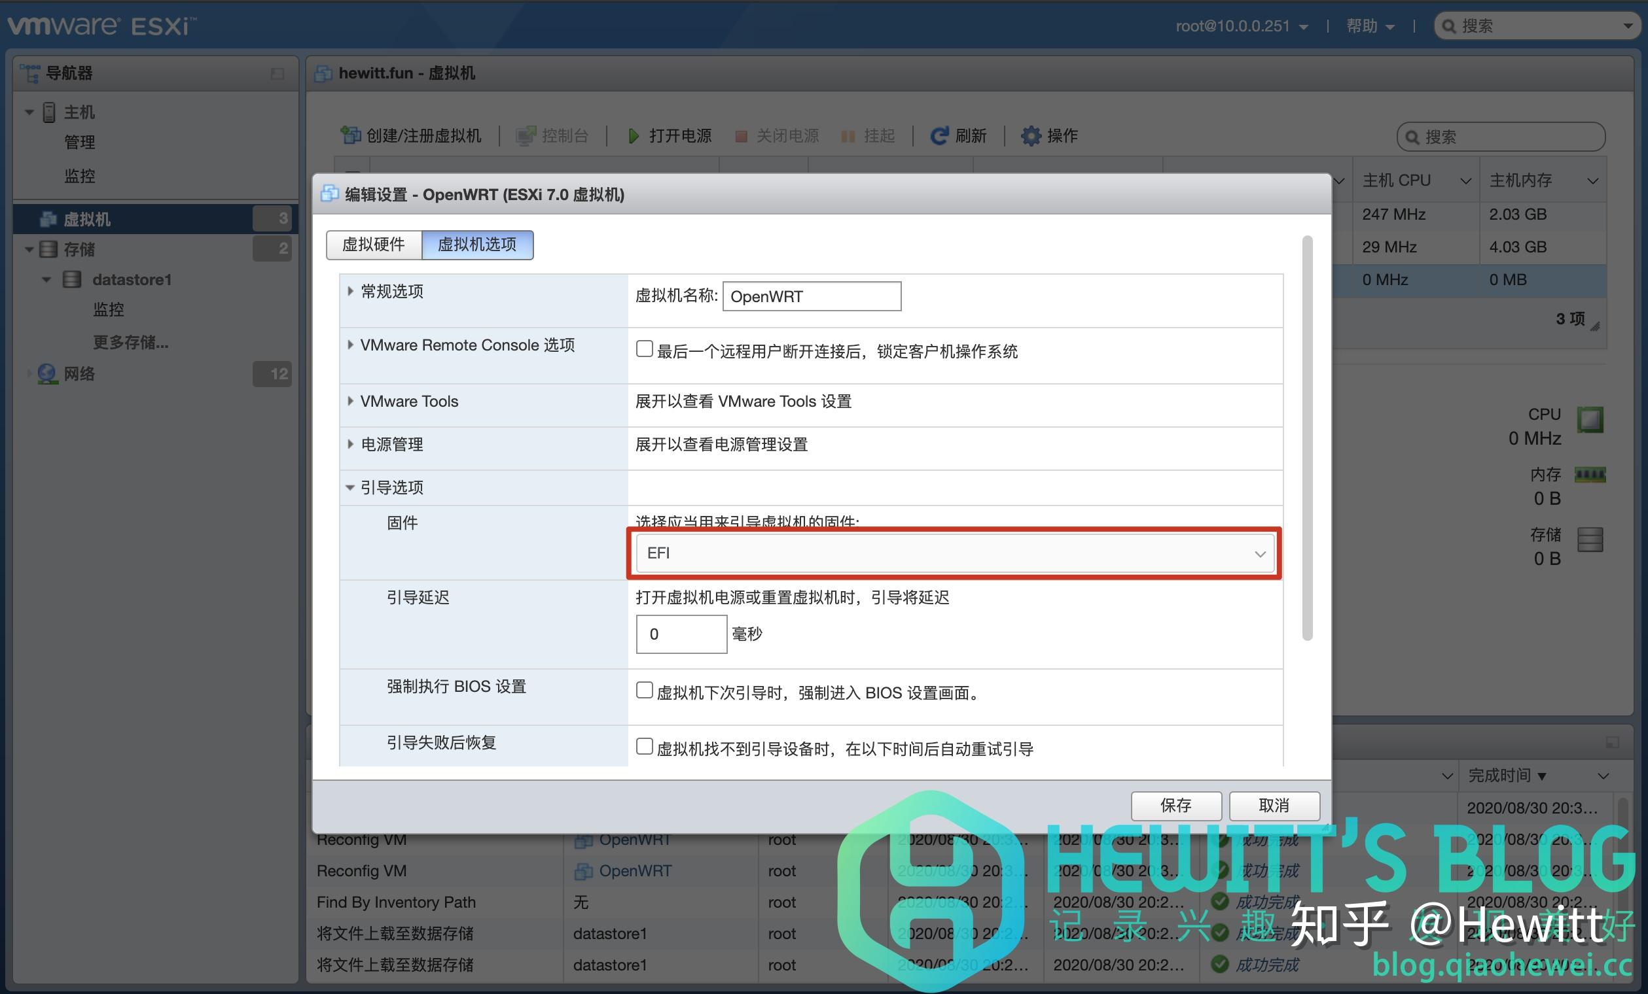The image size is (1648, 994).
Task: Open Host Memory column dropdown
Action: click(1592, 181)
